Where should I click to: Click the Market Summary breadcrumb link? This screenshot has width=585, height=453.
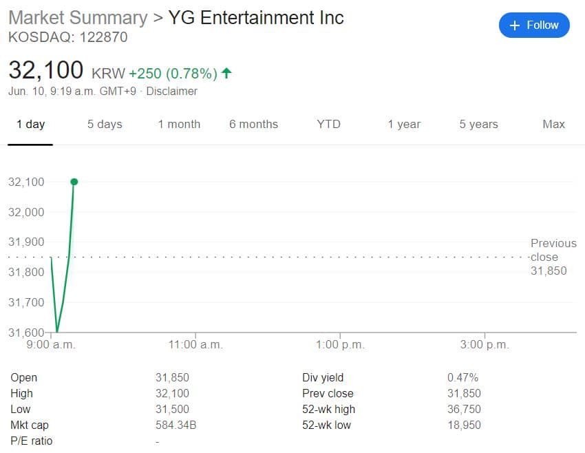(x=77, y=17)
